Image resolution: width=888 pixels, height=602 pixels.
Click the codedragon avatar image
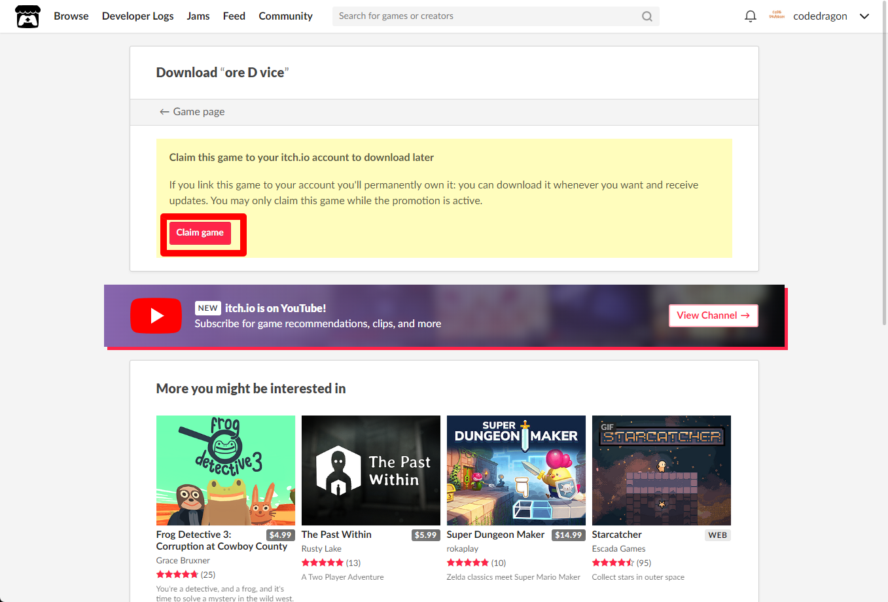[777, 15]
